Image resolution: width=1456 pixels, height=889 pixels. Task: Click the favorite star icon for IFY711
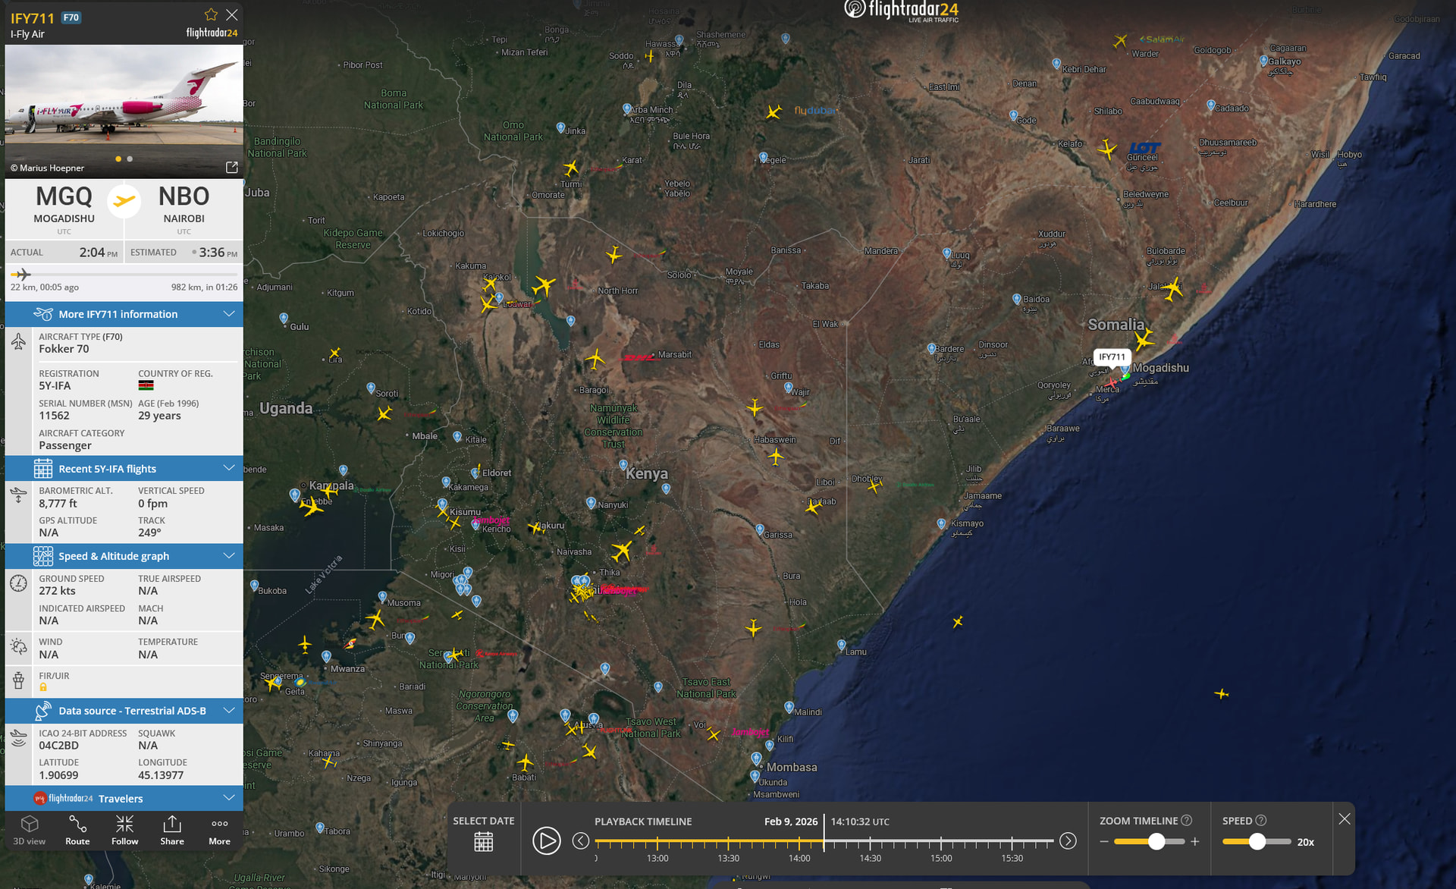(211, 14)
